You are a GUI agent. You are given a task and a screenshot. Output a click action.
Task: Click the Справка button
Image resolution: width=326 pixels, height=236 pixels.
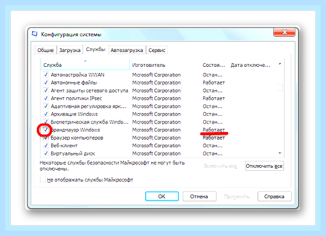(274, 197)
